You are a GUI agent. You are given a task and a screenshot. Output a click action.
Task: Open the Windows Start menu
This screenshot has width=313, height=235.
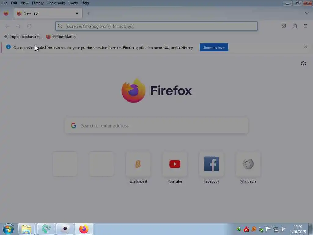[x=8, y=229]
